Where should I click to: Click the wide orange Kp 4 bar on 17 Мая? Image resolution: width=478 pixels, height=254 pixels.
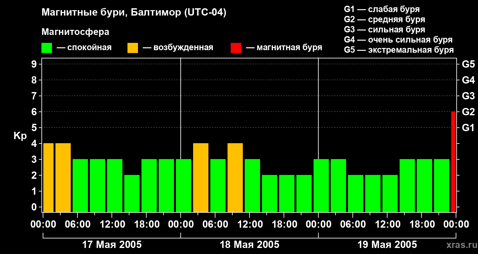pyautogui.click(x=63, y=178)
